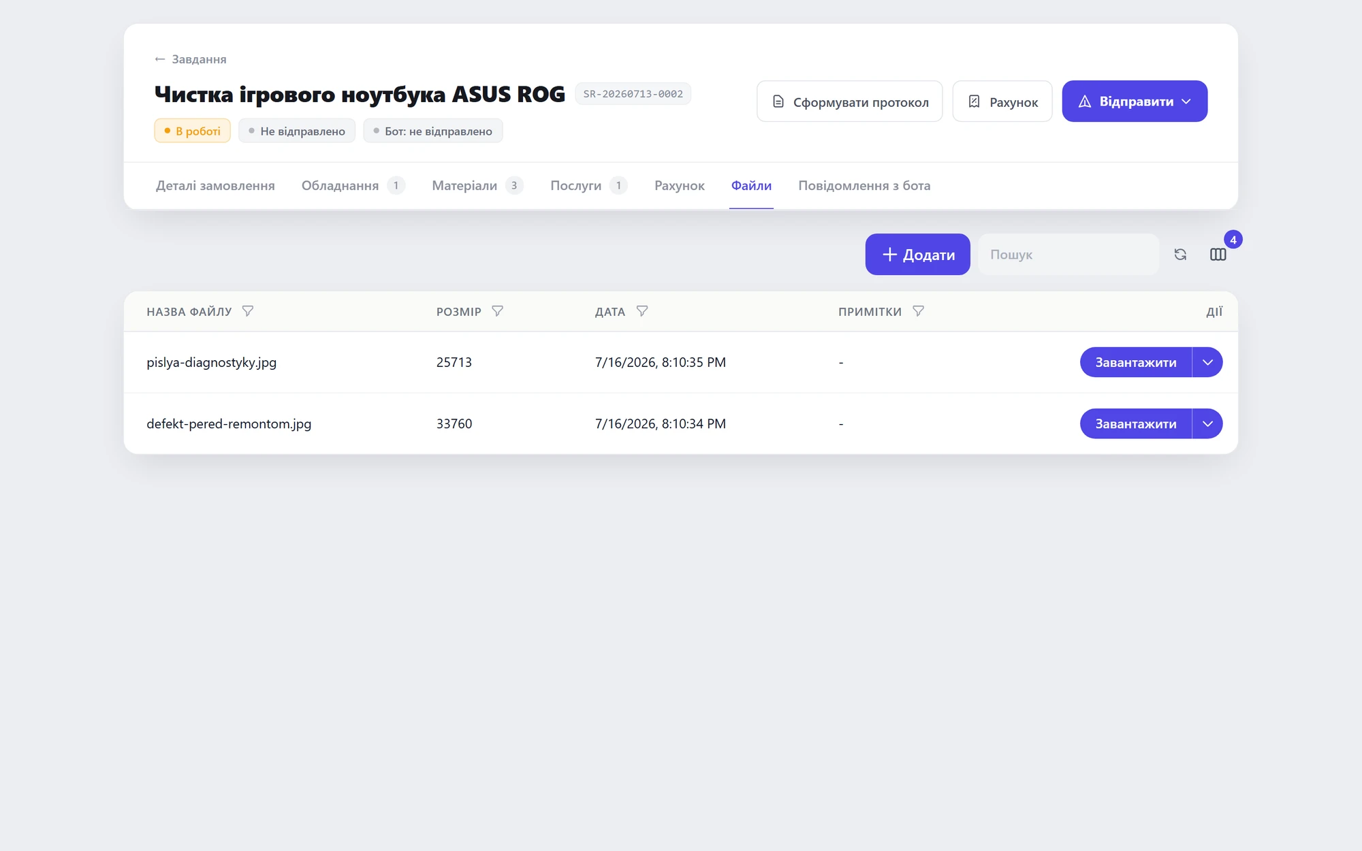Select the Деталі замовлення tab
Viewport: 1362px width, 851px height.
point(215,186)
